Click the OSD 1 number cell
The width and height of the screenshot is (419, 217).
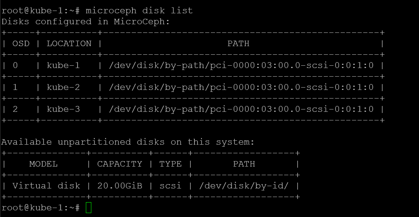tap(15, 87)
